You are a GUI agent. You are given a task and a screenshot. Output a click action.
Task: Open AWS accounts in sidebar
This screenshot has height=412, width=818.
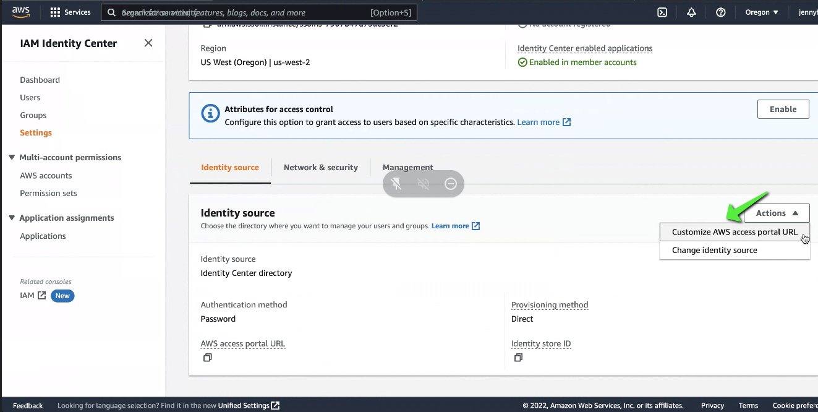(x=46, y=176)
